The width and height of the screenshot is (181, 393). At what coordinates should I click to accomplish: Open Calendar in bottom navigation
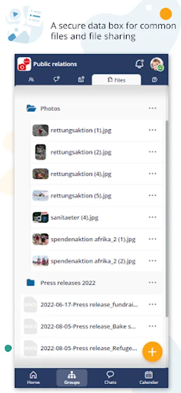tap(149, 378)
